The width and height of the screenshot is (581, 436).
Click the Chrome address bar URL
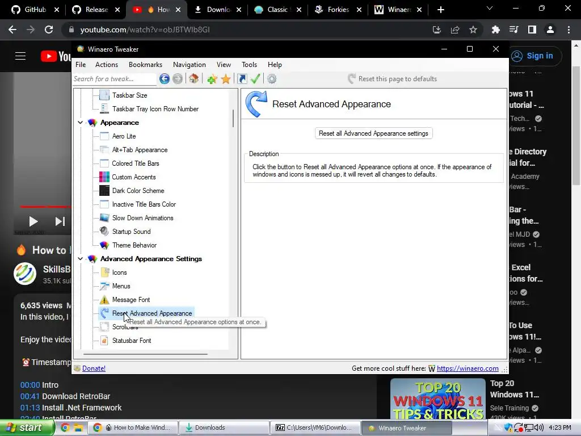[145, 30]
